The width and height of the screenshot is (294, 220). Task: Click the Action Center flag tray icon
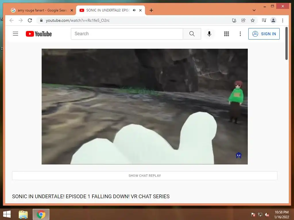point(253,214)
